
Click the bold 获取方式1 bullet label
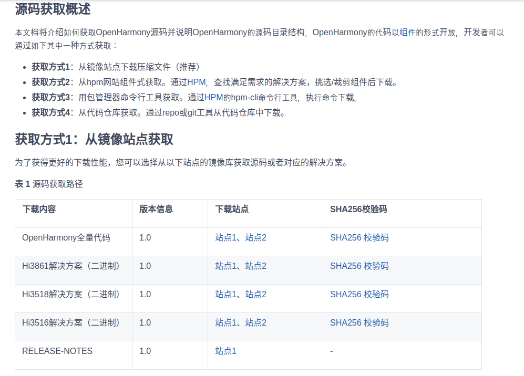[x=51, y=67]
